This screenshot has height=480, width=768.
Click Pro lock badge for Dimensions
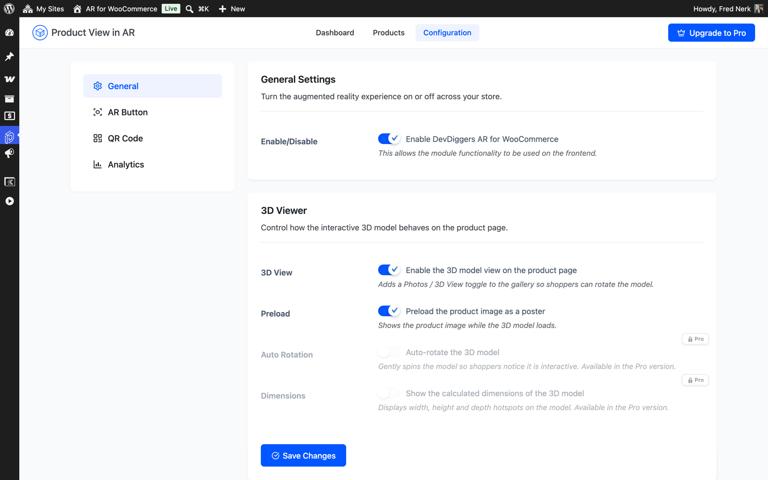[696, 380]
